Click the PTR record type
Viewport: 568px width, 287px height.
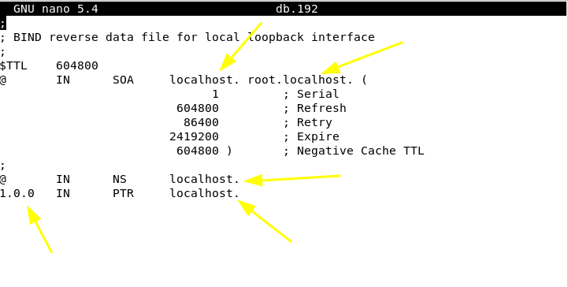tap(123, 193)
